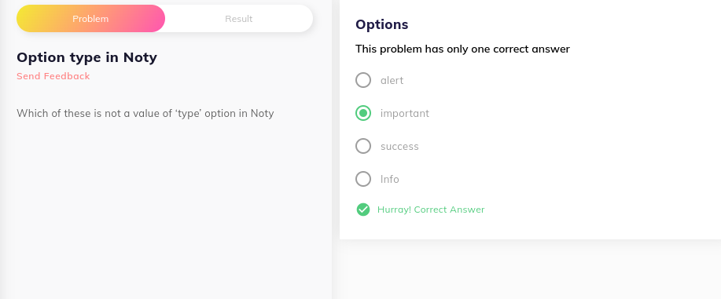Click the question text about Noty type
Viewport: 721px width, 299px height.
coord(145,114)
